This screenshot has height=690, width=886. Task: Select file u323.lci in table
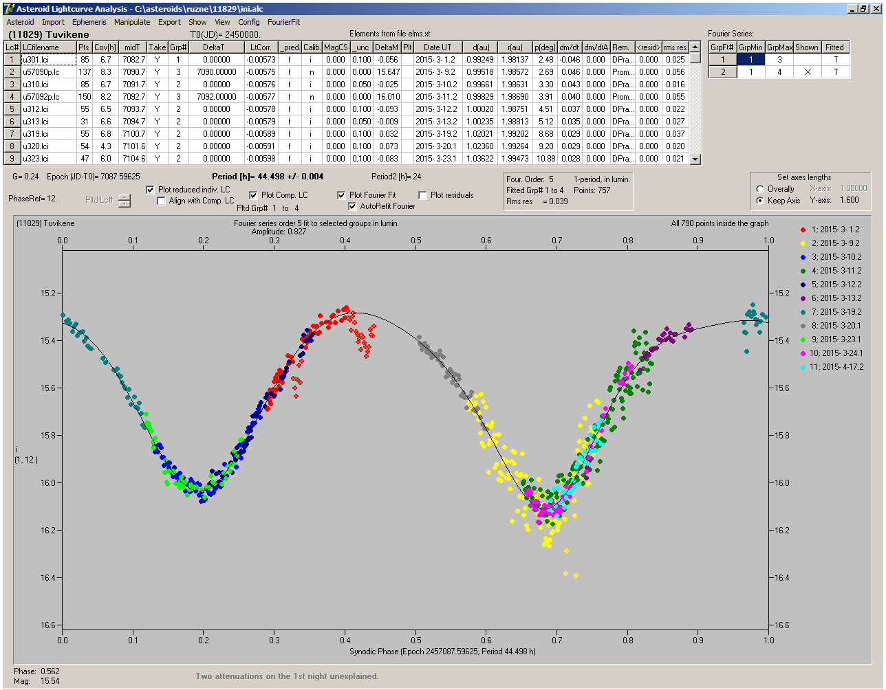pos(48,159)
